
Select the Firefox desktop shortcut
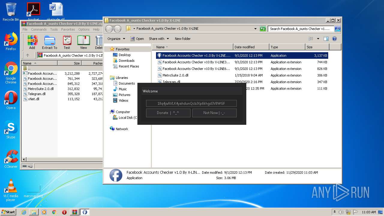point(11,41)
